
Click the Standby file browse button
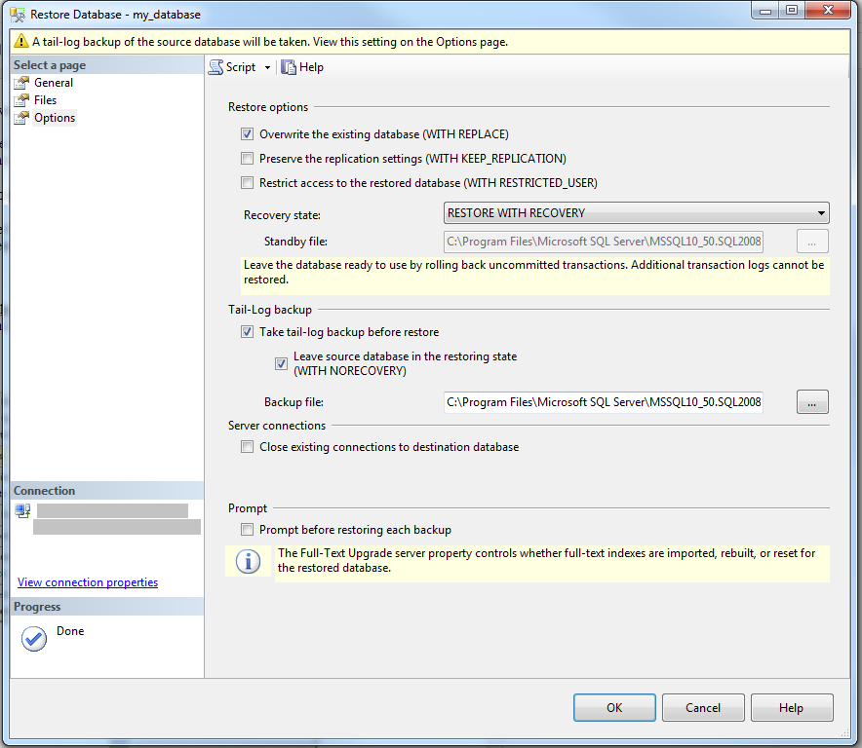click(x=812, y=242)
